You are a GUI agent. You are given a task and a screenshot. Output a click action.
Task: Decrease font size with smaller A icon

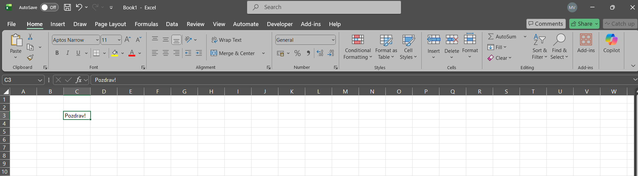[x=139, y=40]
